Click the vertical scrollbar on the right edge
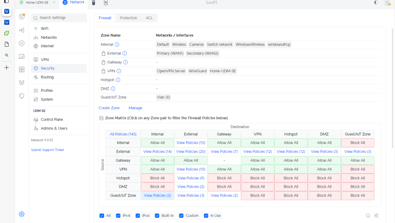The width and height of the screenshot is (395, 223). point(392,88)
